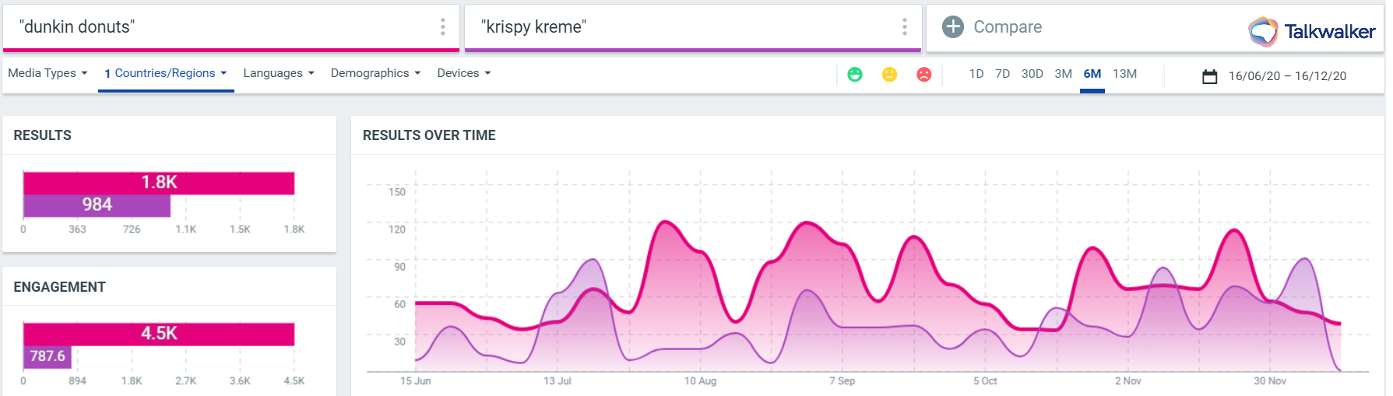The height and width of the screenshot is (396, 1393).
Task: Expand the Devices filter dropdown
Action: click(463, 73)
